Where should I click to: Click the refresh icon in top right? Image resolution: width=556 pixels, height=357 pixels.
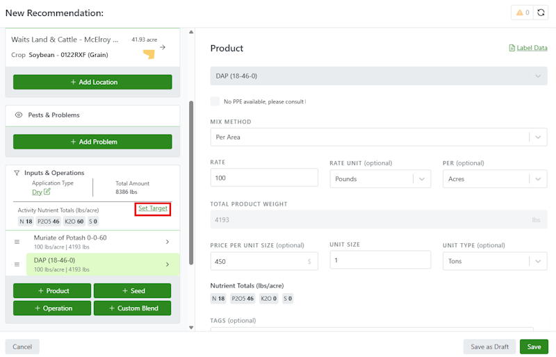pyautogui.click(x=541, y=13)
